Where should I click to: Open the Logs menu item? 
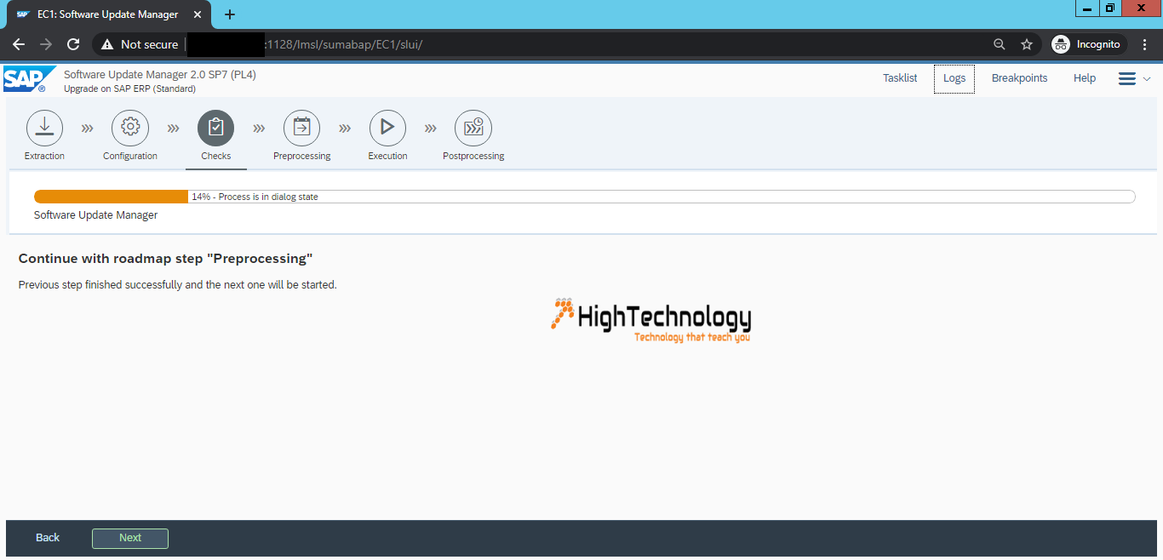click(x=954, y=78)
